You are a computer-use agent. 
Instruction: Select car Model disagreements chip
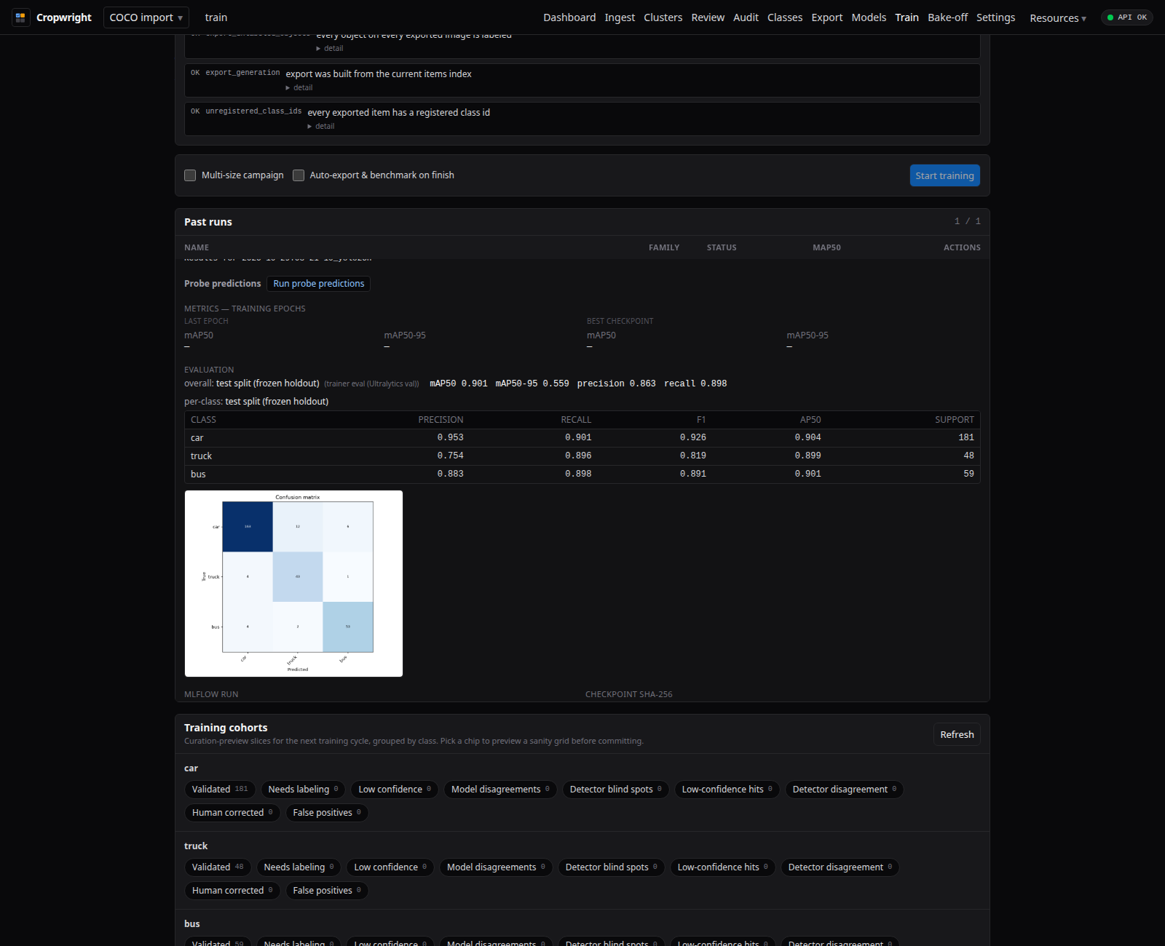[500, 790]
